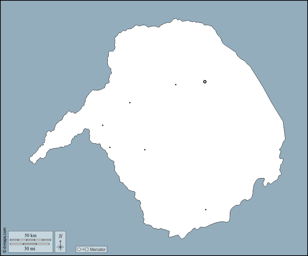Select the city dot nearest the southwest coast

[x=110, y=148]
